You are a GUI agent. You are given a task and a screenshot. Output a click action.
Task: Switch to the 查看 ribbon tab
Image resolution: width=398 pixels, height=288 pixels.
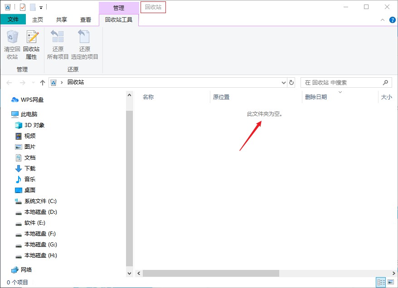(x=85, y=19)
